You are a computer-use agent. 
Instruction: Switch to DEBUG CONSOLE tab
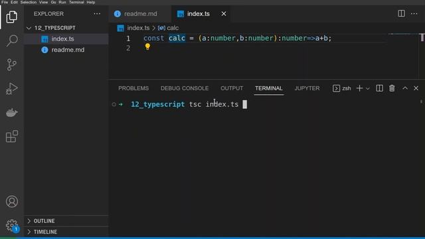pos(185,88)
